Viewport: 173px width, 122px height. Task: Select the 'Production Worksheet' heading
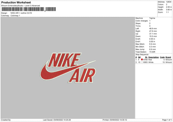pyautogui.click(x=16, y=2)
